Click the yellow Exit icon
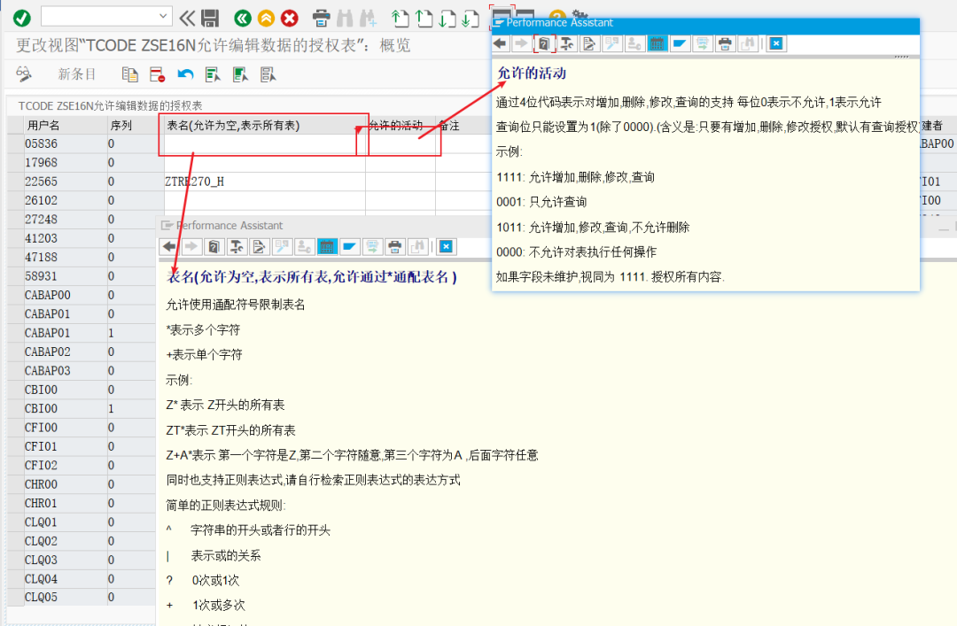The width and height of the screenshot is (957, 626). 266,19
